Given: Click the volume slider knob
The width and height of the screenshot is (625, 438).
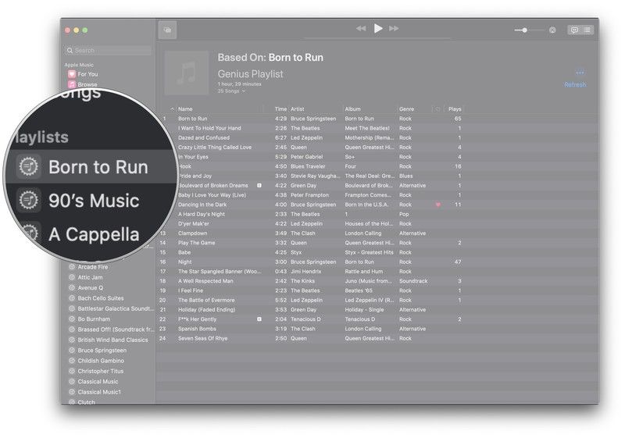Looking at the screenshot, I should (524, 30).
